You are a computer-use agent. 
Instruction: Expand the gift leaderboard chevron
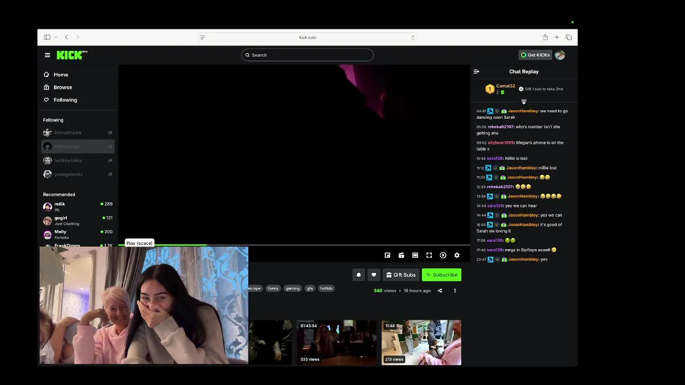pyautogui.click(x=524, y=102)
